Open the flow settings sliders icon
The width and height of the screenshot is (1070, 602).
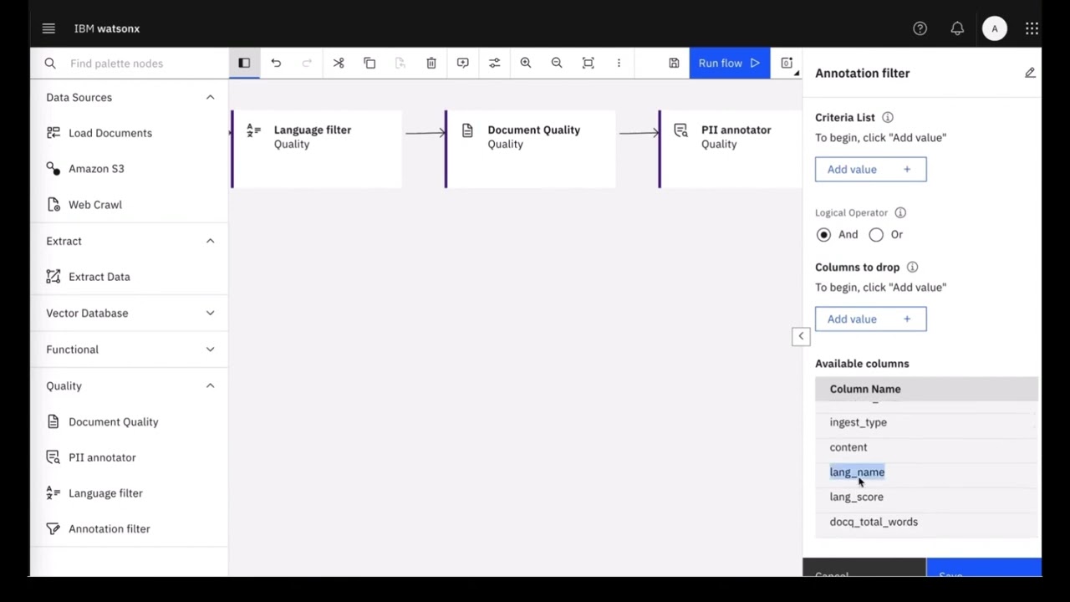(494, 63)
